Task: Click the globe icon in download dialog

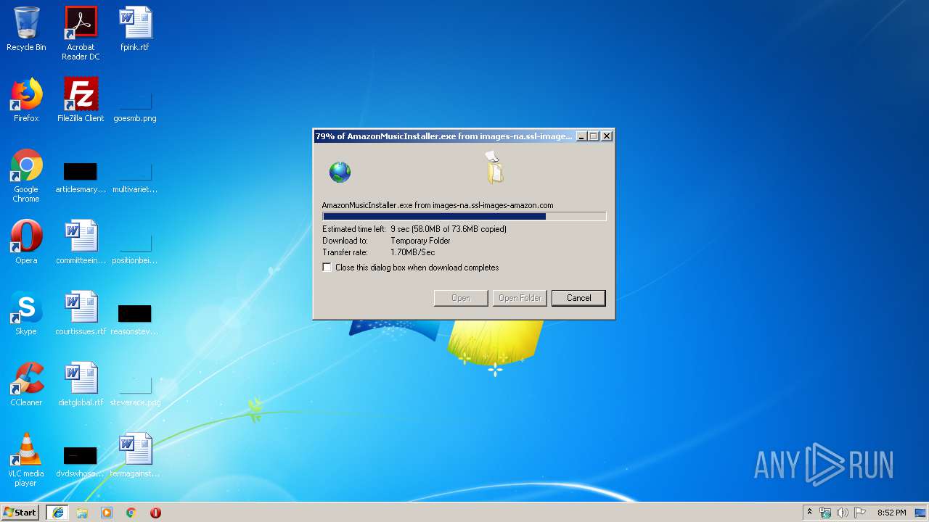Action: (340, 172)
